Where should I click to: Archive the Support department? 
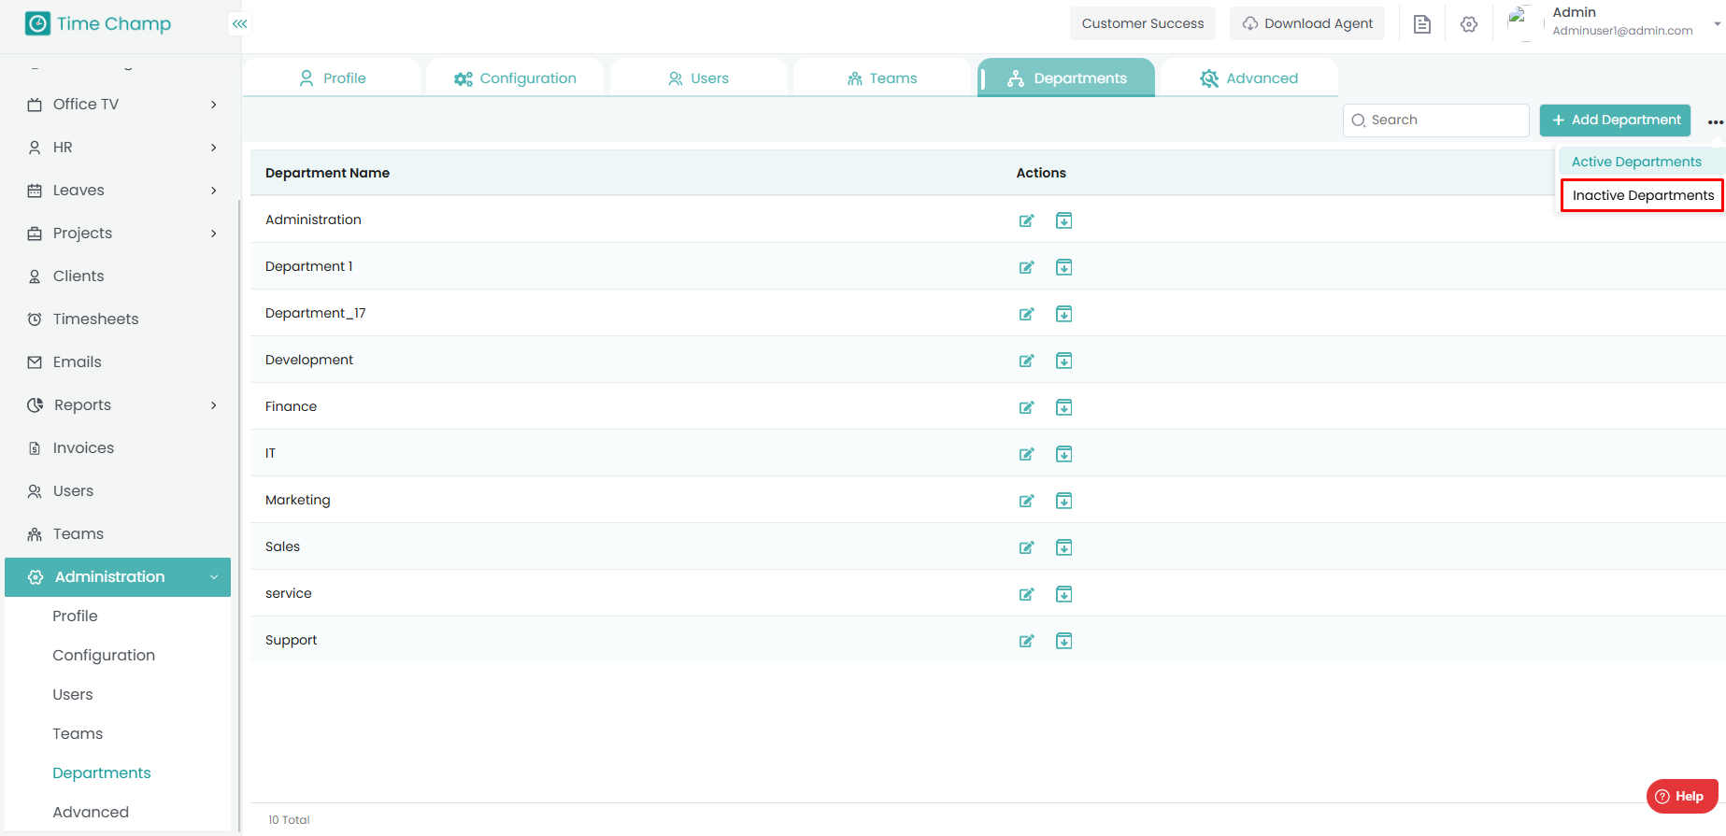click(x=1063, y=641)
